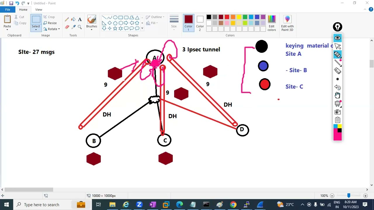Click the Windows Start button
This screenshot has width=374, height=210.
(6, 204)
